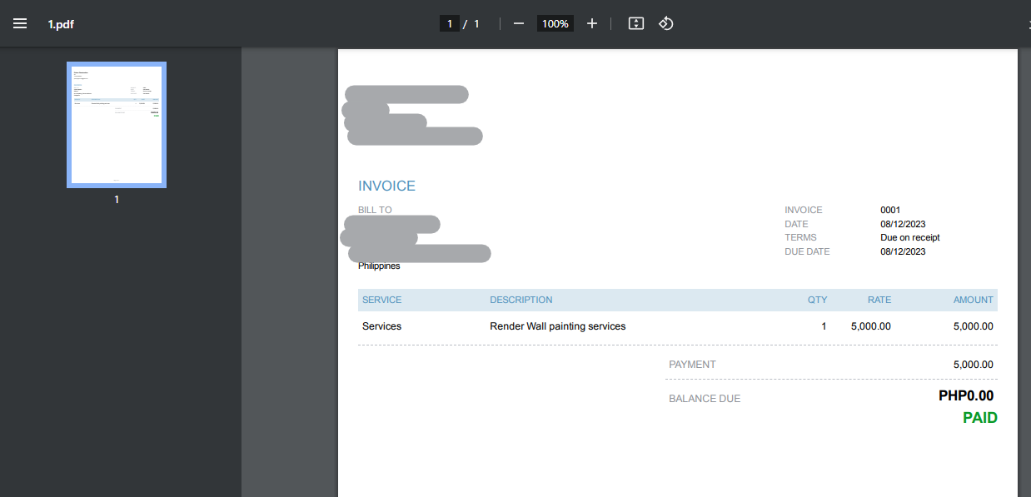Click the PHP0.00 balance
This screenshot has height=497, width=1031.
tap(966, 396)
